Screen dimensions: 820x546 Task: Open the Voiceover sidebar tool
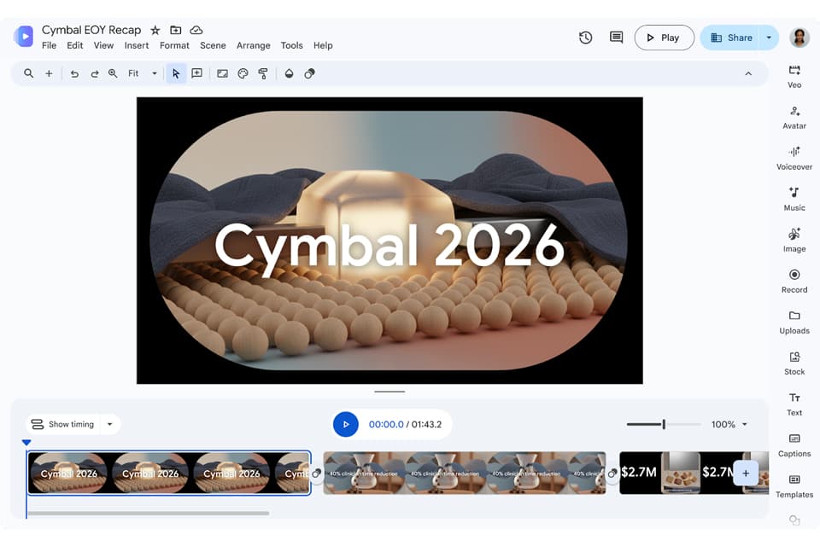[794, 159]
